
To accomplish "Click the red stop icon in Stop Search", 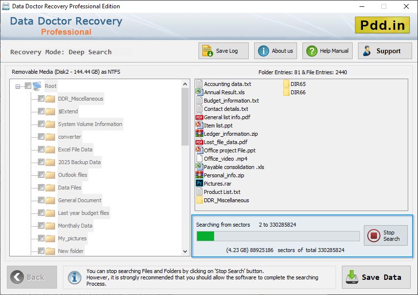I will click(x=374, y=236).
